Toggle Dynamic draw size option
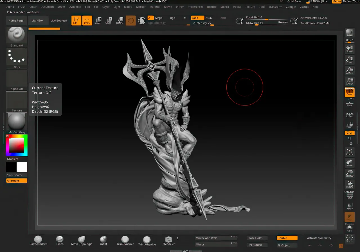The height and width of the screenshot is (252, 360). pyautogui.click(x=283, y=22)
